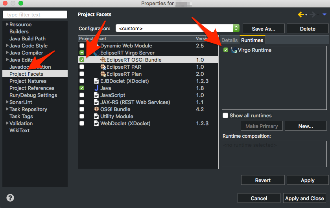Open the blue view menu triangle

(x=324, y=15)
